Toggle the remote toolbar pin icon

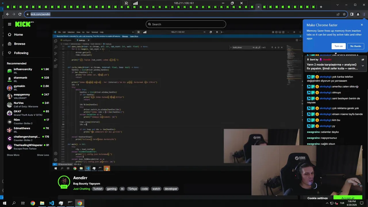[126, 3]
